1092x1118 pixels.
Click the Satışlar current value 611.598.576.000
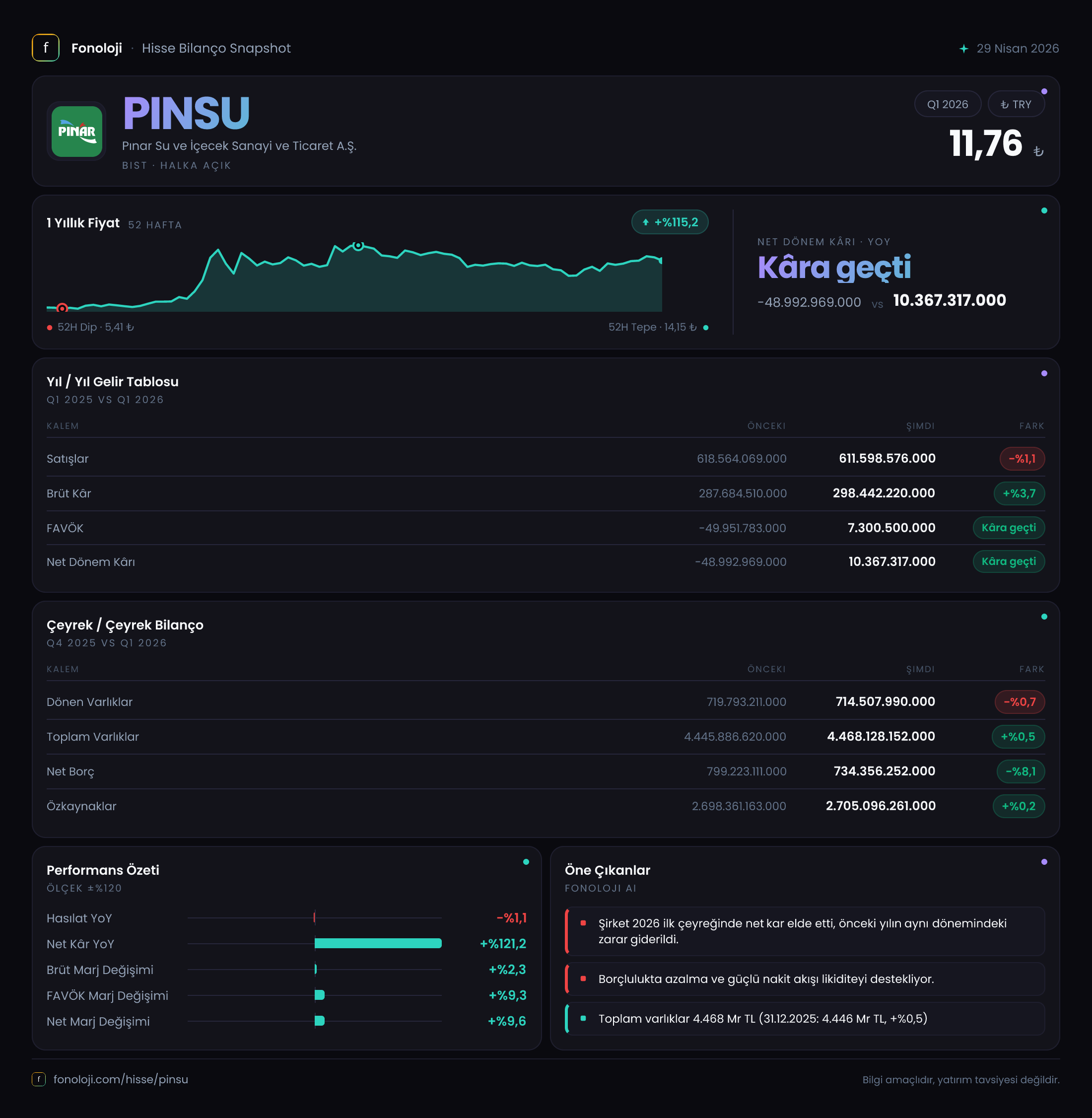(x=887, y=459)
